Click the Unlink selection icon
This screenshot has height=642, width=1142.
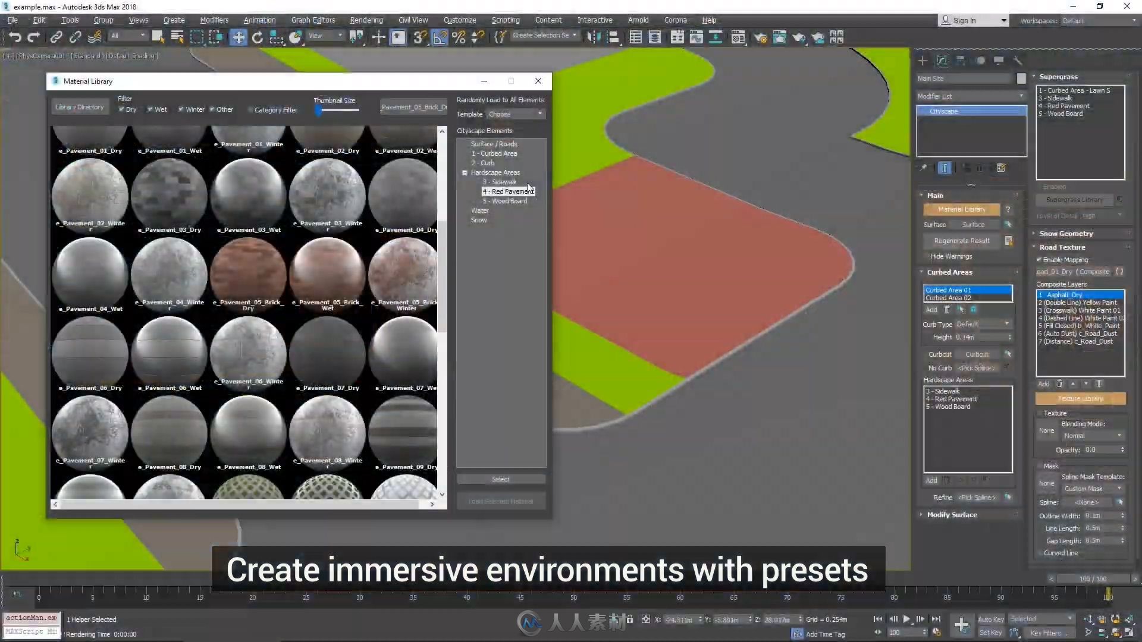coord(75,37)
